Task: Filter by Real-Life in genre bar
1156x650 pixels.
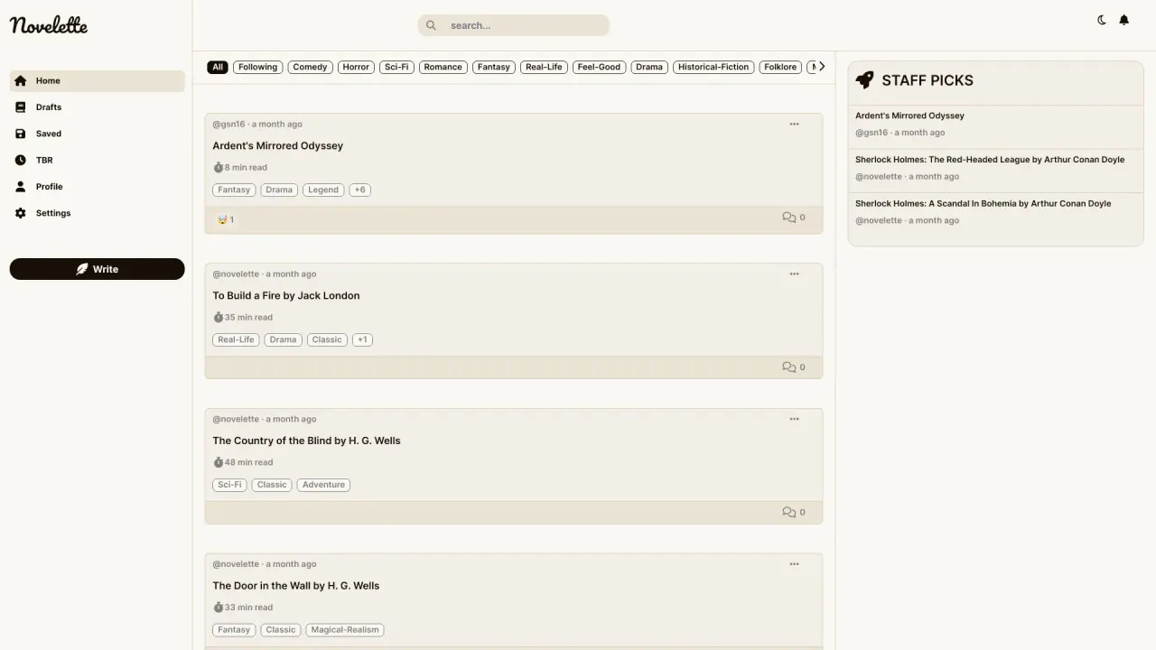Action: pyautogui.click(x=544, y=67)
